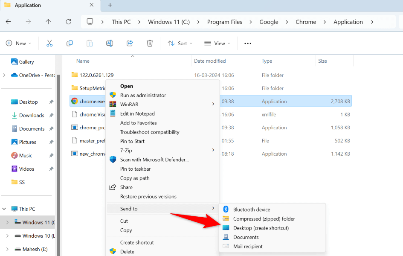Click the Copy icon in the toolbar
The image size is (403, 256).
70,43
